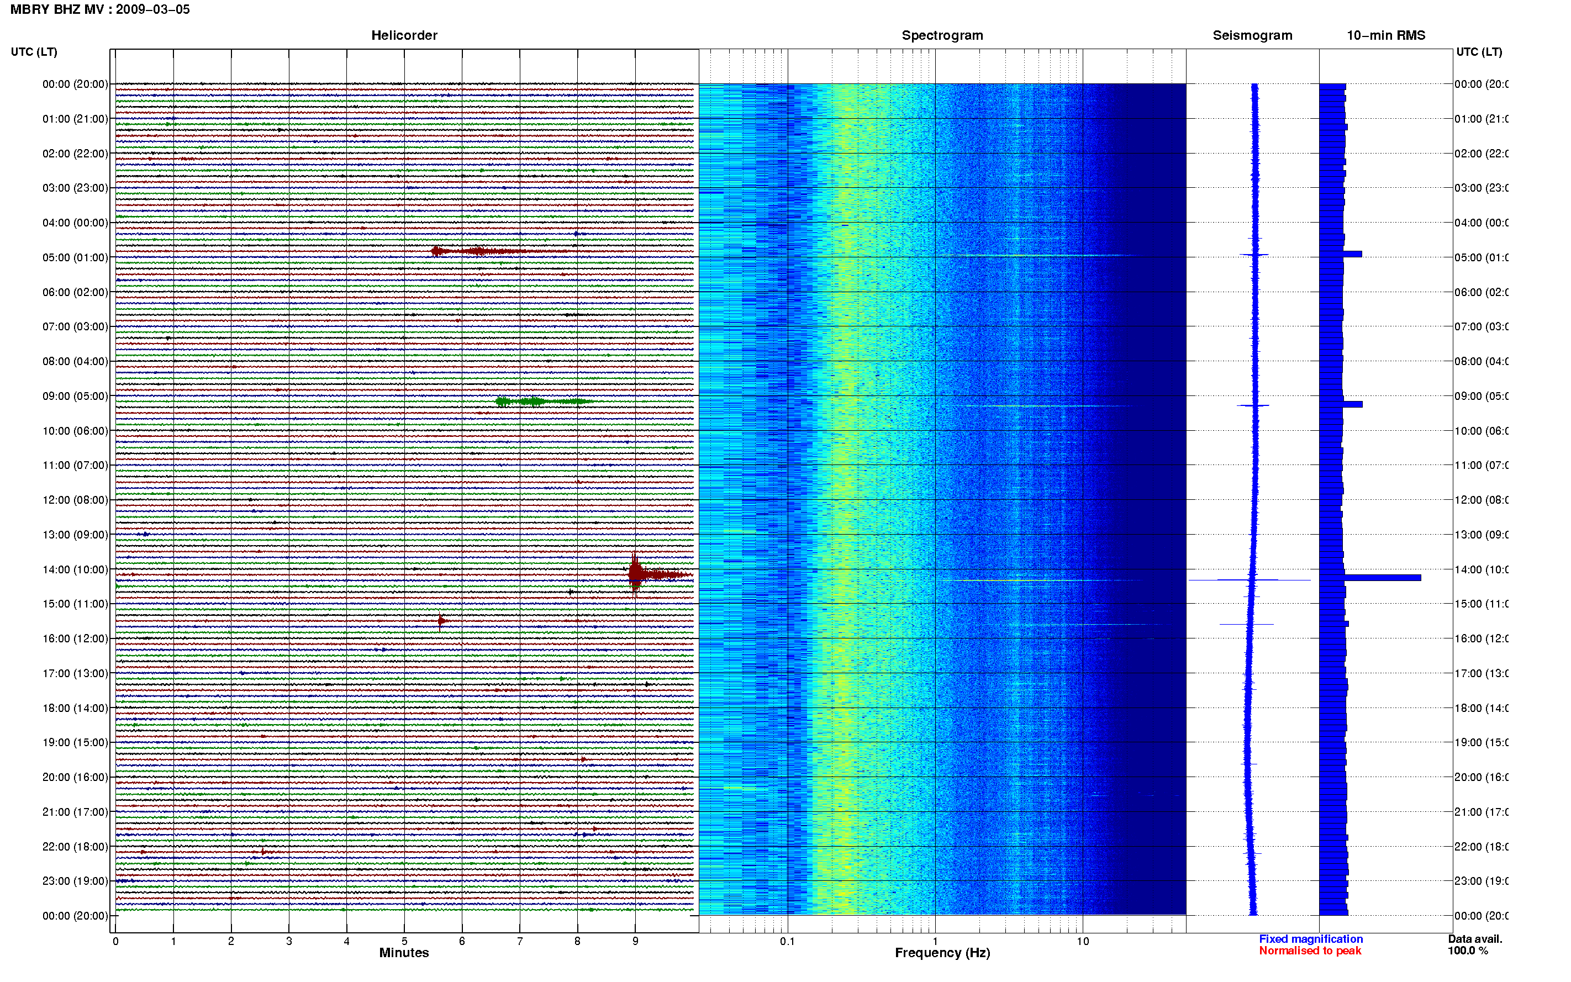Click right-side time label '14:00 (10:0'
Screen dimensions: 1571x982
coord(1482,569)
